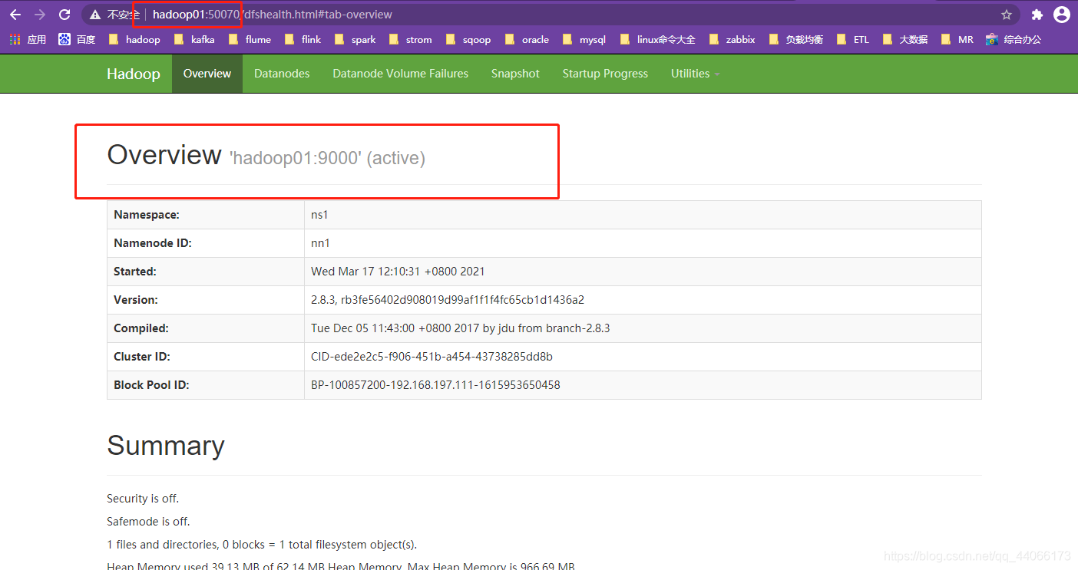The image size is (1078, 570).
Task: Open the 综合办公 bookmark
Action: click(1014, 39)
